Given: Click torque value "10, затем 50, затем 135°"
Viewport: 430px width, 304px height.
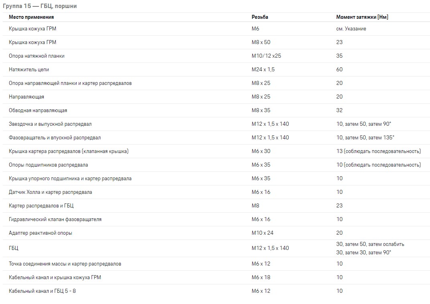Looking at the screenshot, I should (365, 138).
